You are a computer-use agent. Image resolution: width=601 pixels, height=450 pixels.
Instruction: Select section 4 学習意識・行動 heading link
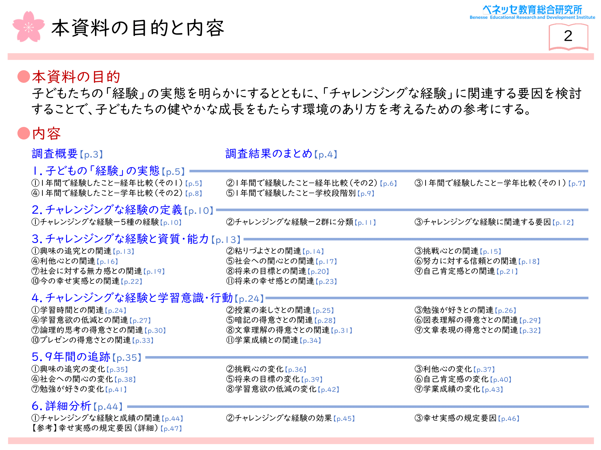[x=147, y=298]
